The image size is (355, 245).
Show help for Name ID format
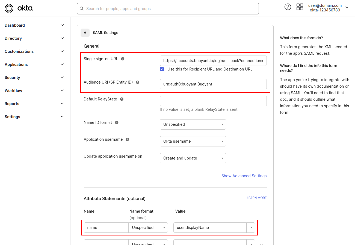(117, 122)
